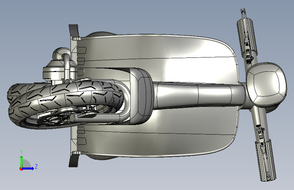This screenshot has width=294, height=190.
Task: Select the lower handlebar grip
Action: pyautogui.click(x=265, y=161)
